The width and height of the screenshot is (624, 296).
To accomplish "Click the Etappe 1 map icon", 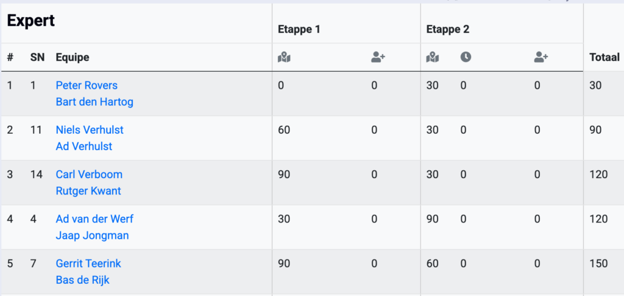I will [x=284, y=57].
